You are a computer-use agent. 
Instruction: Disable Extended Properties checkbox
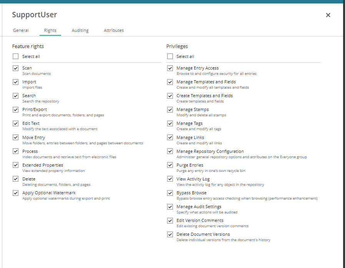[16, 165]
